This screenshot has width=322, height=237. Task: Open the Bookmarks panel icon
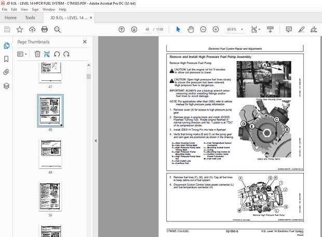6,59
